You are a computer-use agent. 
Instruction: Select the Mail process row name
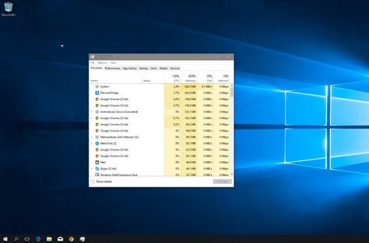(103, 162)
